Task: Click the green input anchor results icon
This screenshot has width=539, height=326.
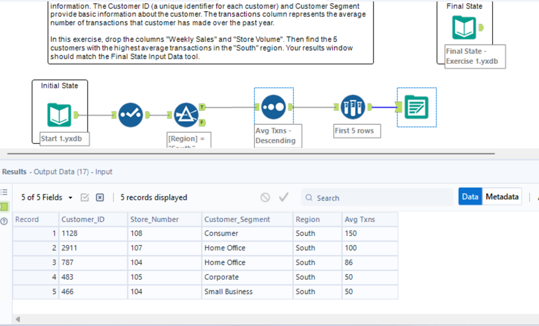Action: (x=4, y=207)
